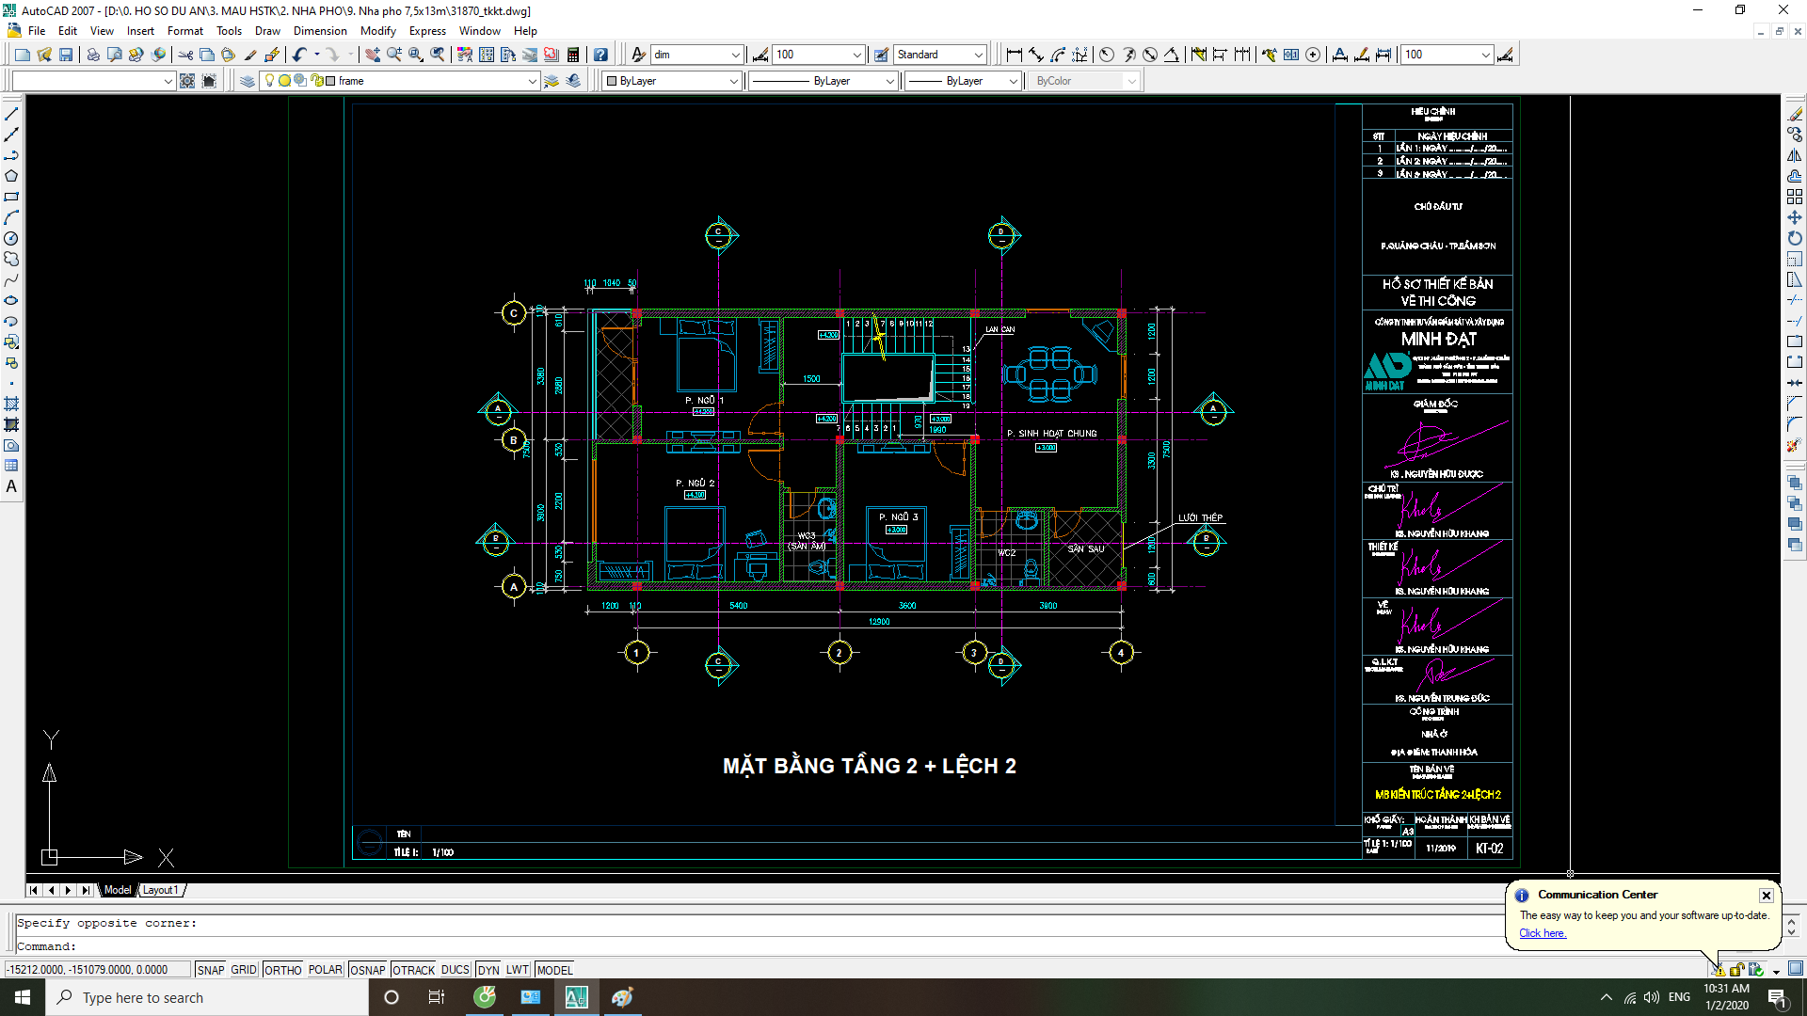The width and height of the screenshot is (1807, 1016).
Task: Switch to the Layout1 tab
Action: [x=161, y=890]
